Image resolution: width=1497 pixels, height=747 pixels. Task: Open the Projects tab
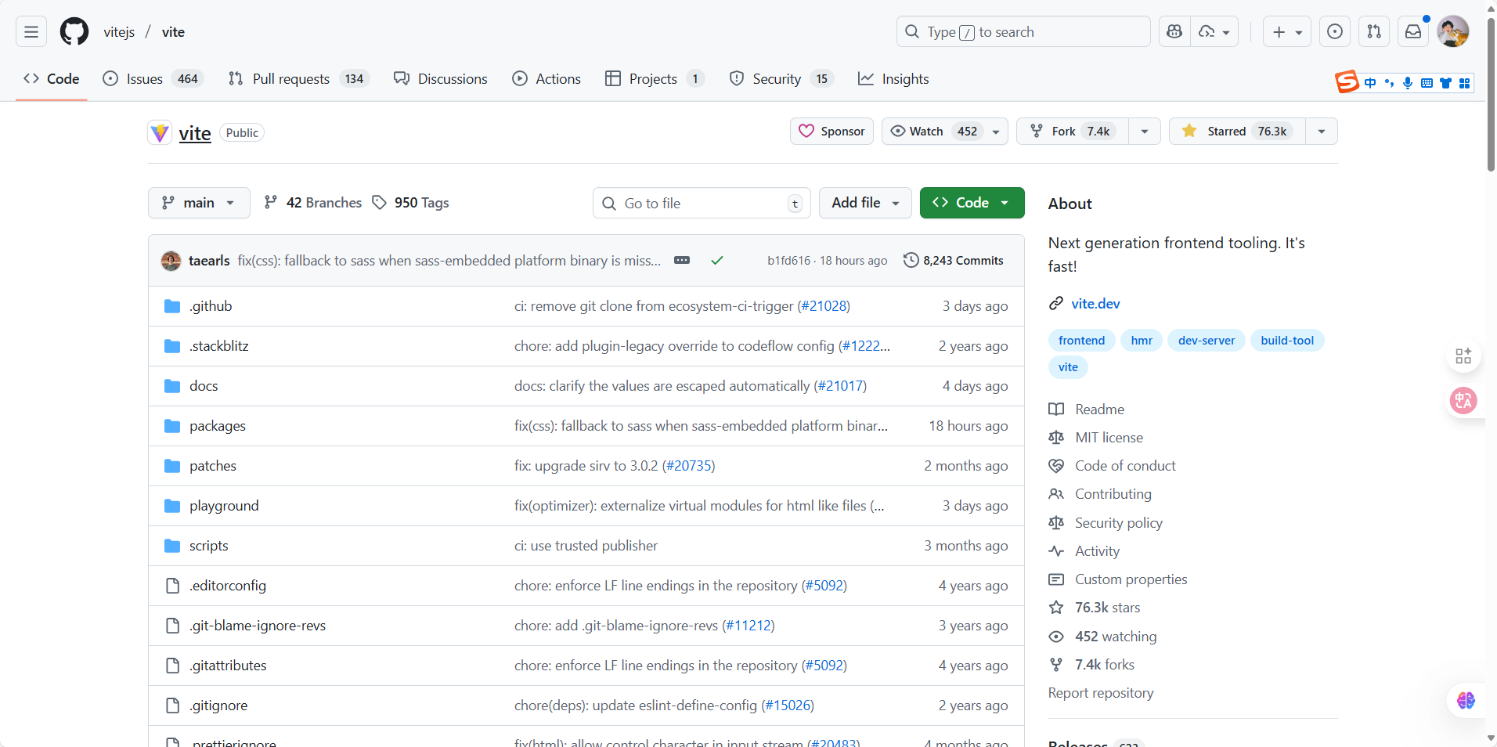pos(655,79)
